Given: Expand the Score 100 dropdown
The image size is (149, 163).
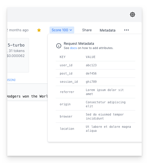Looking at the screenshot, I should pos(62,30).
